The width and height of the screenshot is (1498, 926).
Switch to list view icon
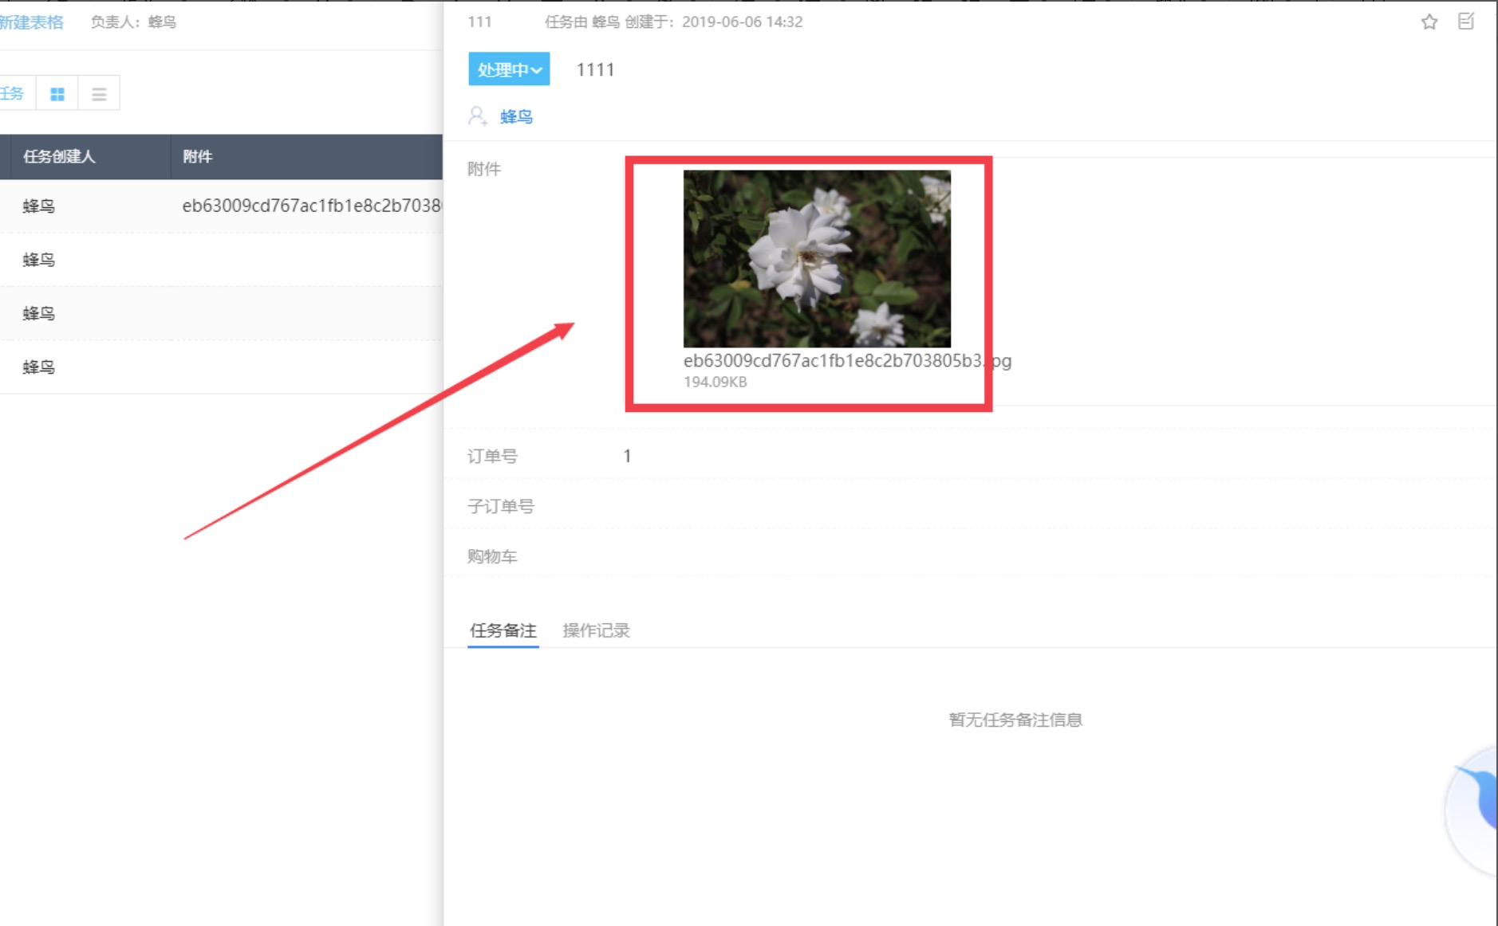click(x=99, y=94)
